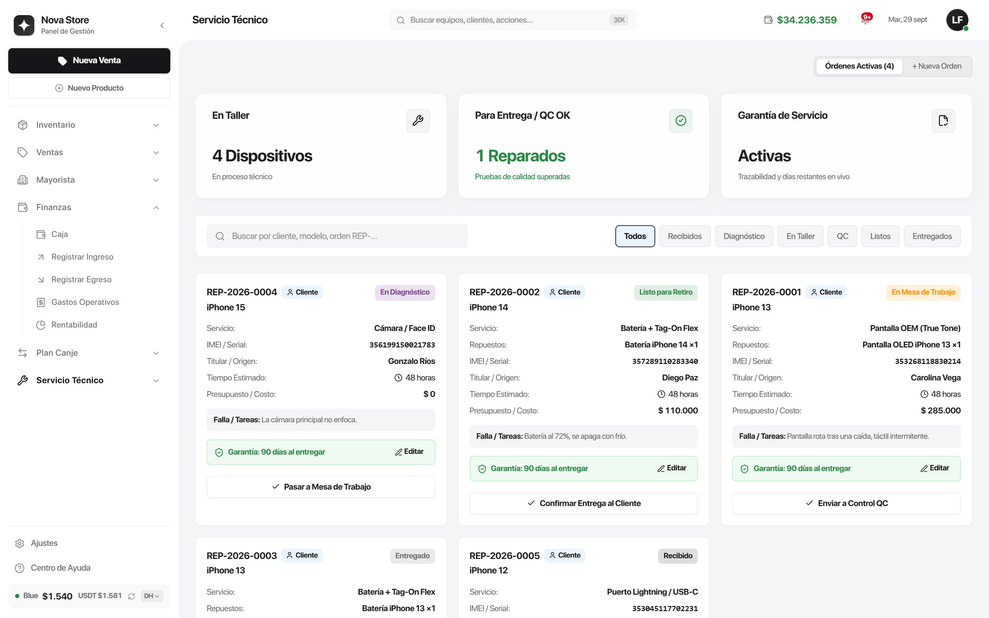Click the Centro de Ayuda question icon

[x=20, y=568]
